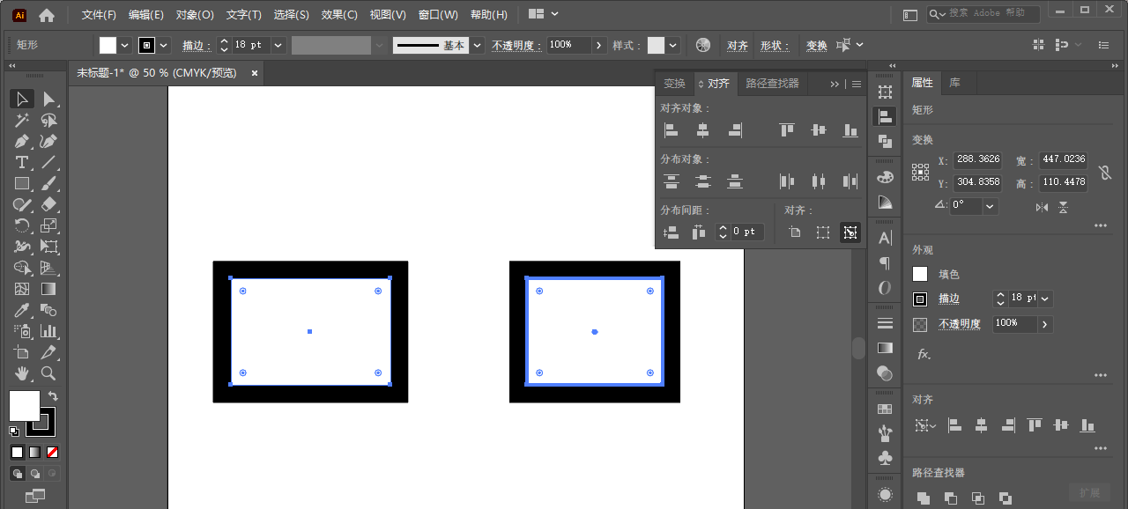Open the 样式 style dropdown
The image size is (1128, 509).
coord(673,45)
